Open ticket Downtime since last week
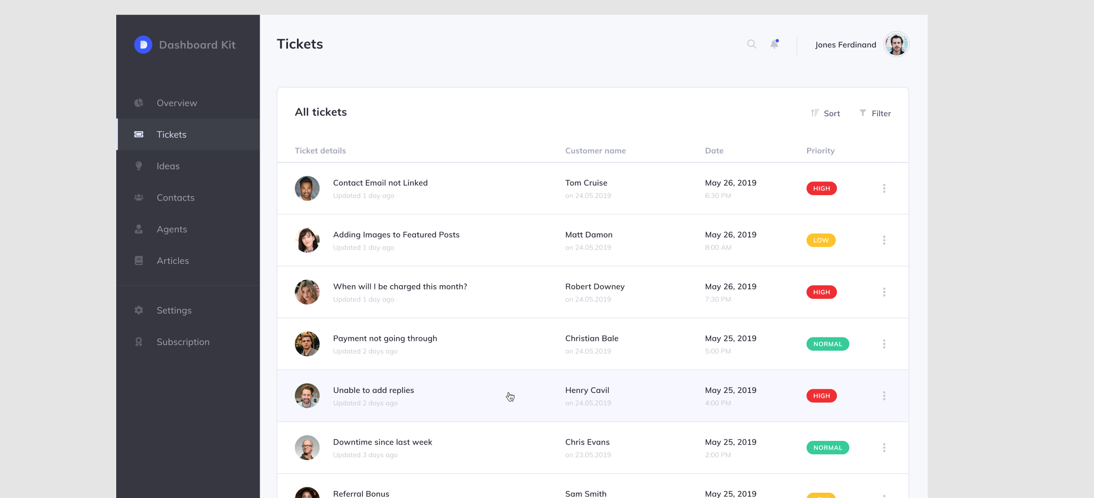The width and height of the screenshot is (1094, 498). point(382,442)
